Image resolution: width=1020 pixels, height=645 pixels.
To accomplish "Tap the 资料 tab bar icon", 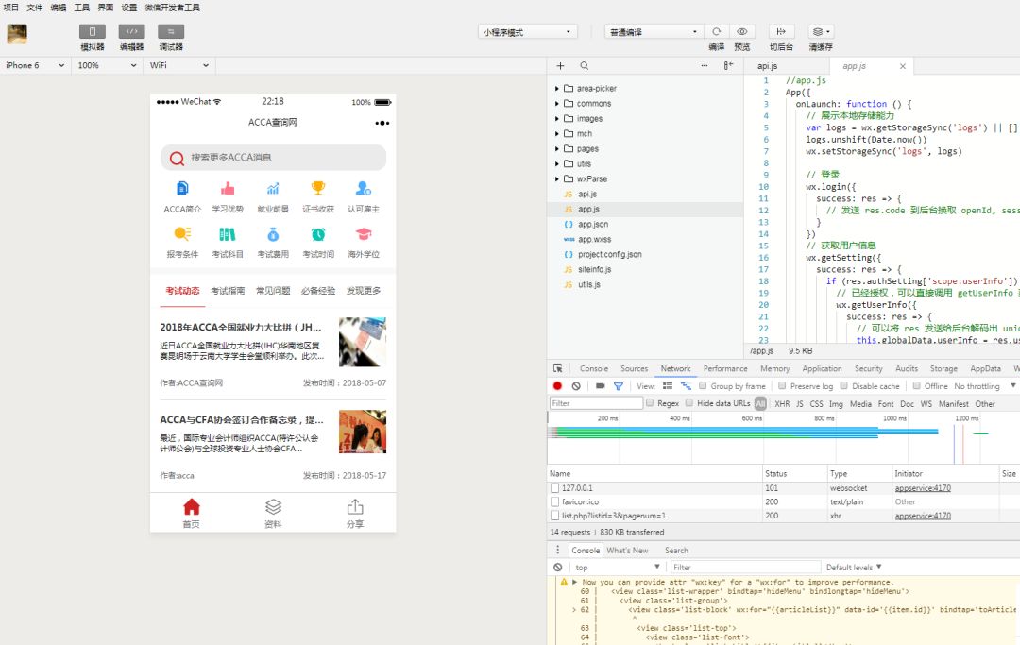I will 273,507.
